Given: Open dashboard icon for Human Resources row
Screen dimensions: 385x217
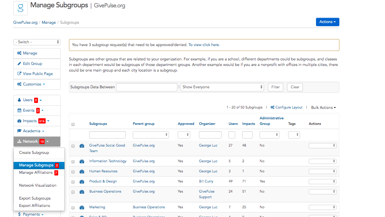Looking at the screenshot, I should click(x=82, y=172).
